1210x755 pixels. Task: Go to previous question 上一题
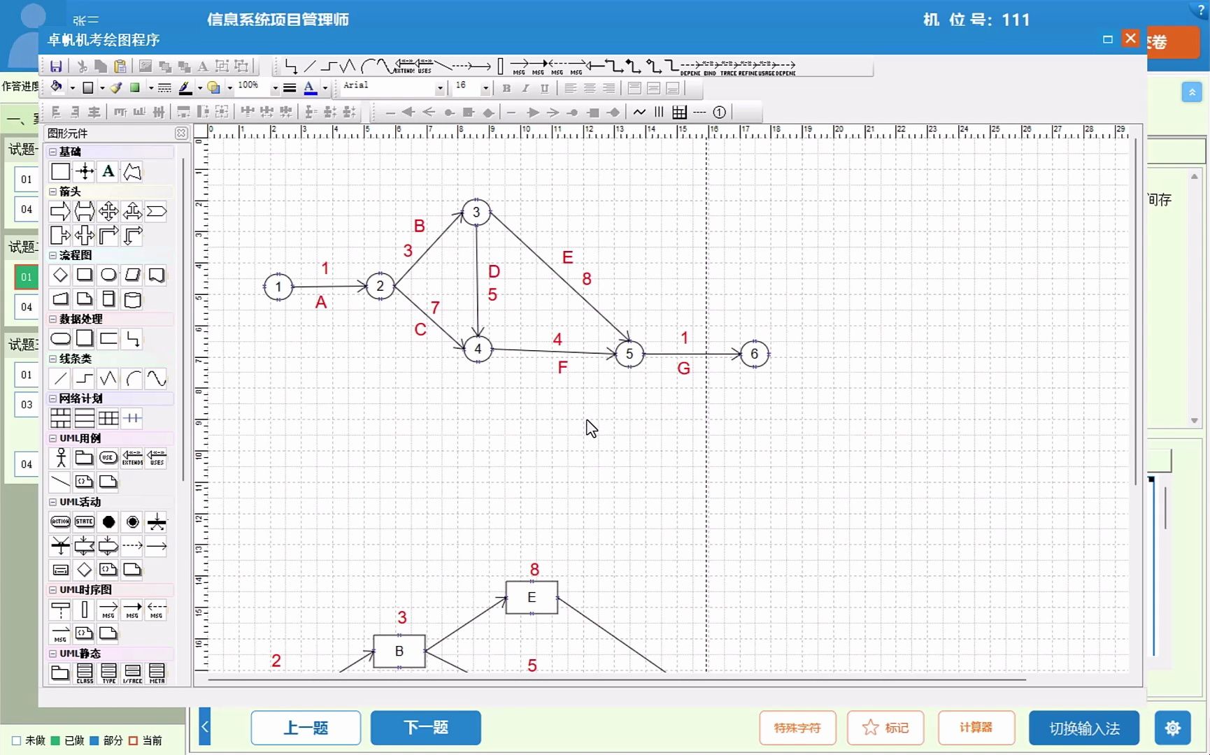[306, 728]
